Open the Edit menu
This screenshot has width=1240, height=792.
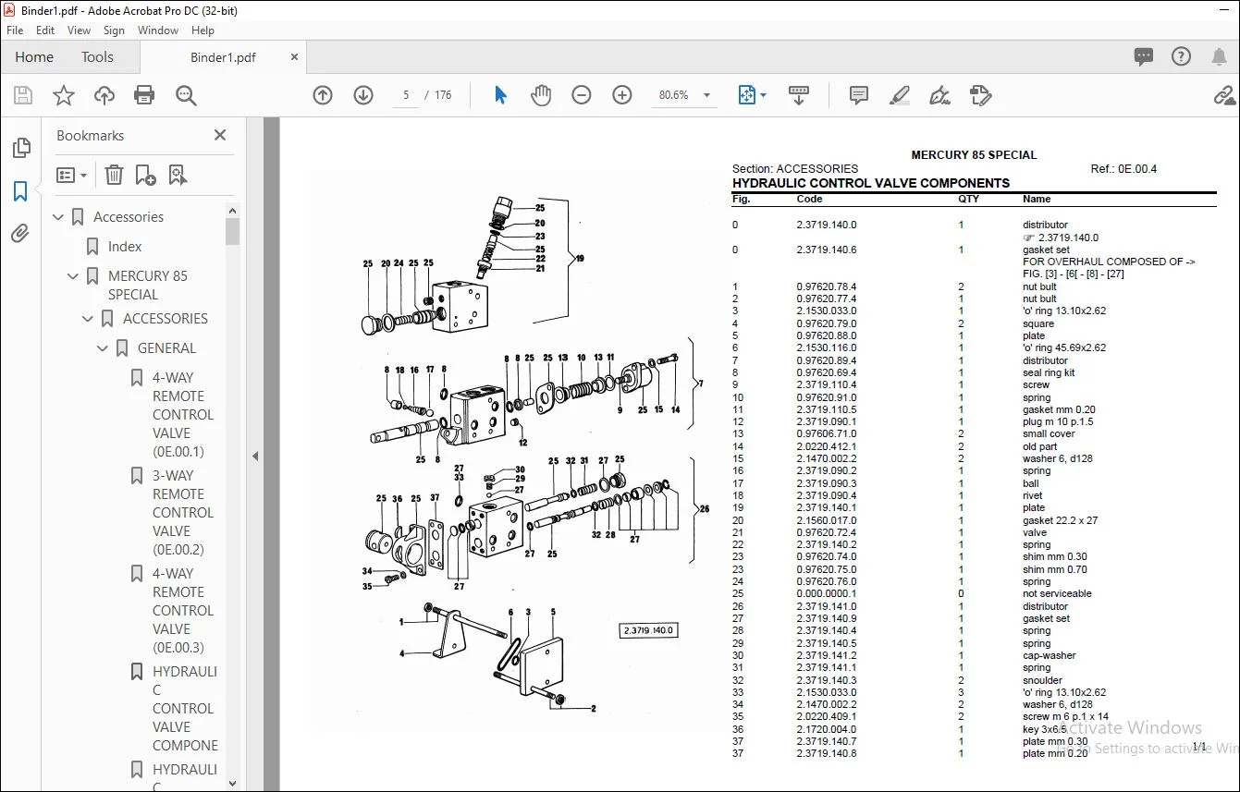tap(45, 30)
